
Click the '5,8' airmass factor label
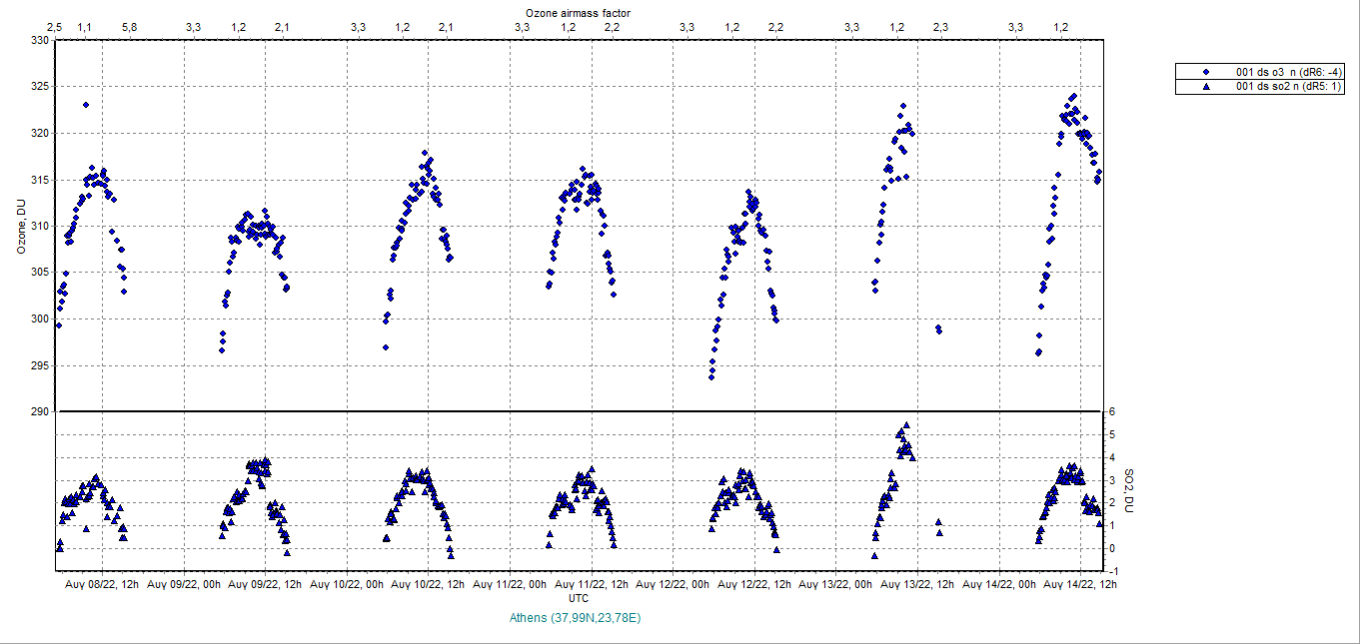click(129, 27)
